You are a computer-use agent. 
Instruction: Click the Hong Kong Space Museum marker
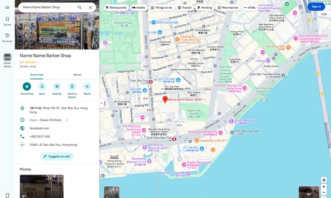pos(145,147)
